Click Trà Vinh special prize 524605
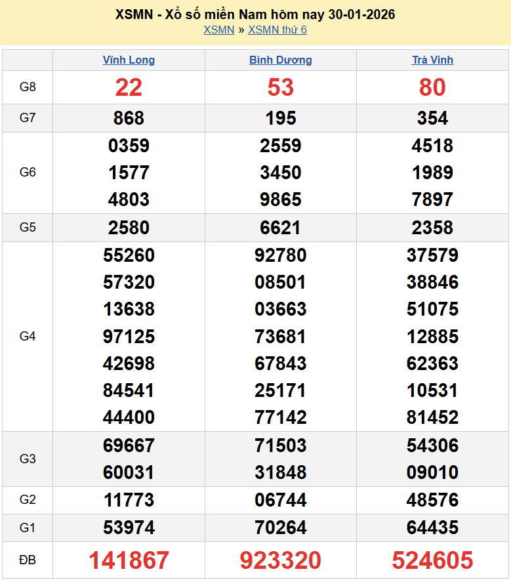The image size is (511, 580). (x=432, y=560)
